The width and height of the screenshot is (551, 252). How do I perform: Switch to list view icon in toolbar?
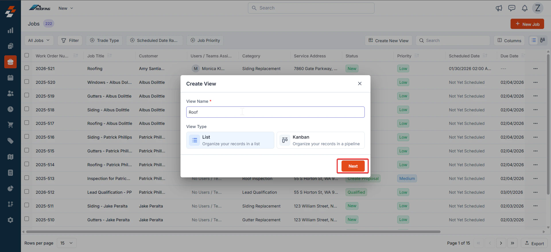(x=534, y=40)
